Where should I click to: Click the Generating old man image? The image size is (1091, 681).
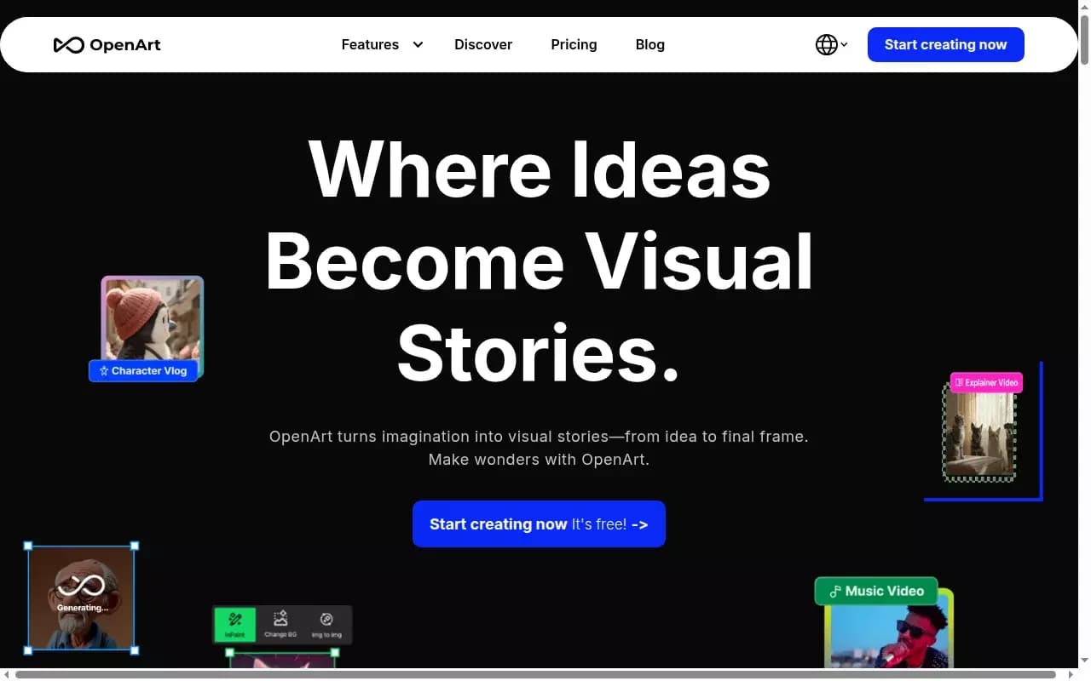(x=82, y=598)
